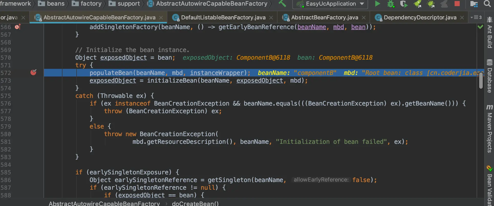Image resolution: width=494 pixels, height=206 pixels.
Task: Click the factory breadcrumb in navigation bar
Action: 87,4
